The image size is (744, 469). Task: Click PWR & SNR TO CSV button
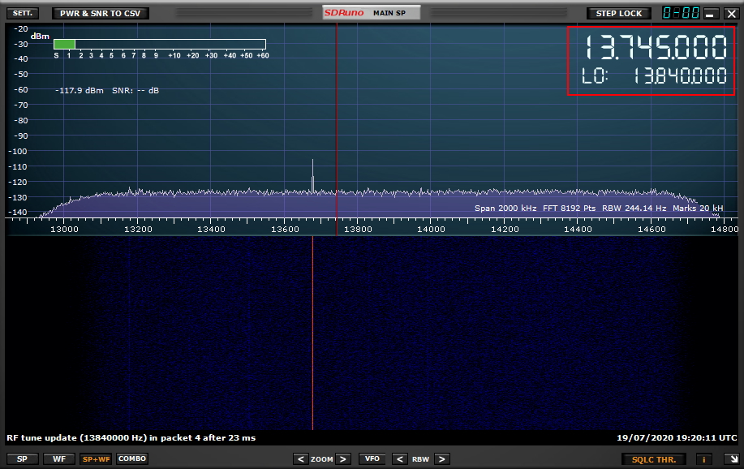pos(100,13)
